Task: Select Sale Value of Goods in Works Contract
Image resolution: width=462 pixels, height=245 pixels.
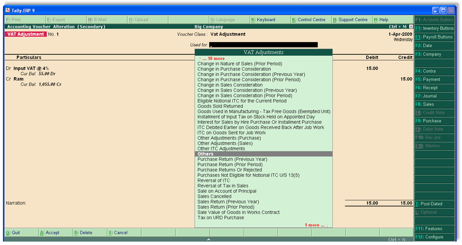Action: 239,212
